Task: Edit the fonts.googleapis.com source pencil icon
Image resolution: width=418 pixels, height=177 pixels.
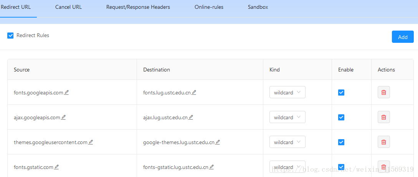Action: [x=66, y=93]
